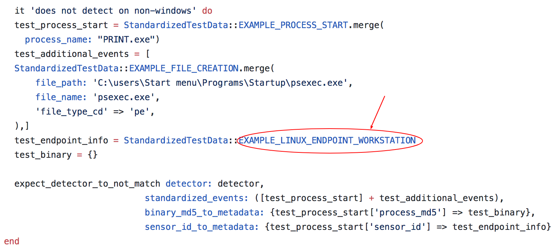Click the file_name key
The width and height of the screenshot is (555, 245).
point(58,97)
